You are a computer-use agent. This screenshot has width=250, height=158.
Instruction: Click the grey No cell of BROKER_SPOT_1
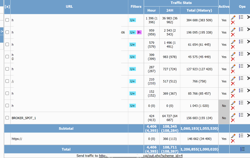[x=224, y=118]
